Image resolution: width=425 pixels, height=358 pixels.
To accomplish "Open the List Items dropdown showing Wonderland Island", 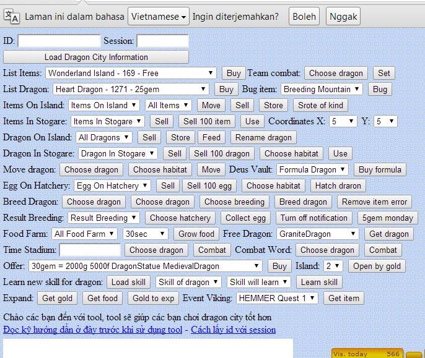I will [131, 73].
